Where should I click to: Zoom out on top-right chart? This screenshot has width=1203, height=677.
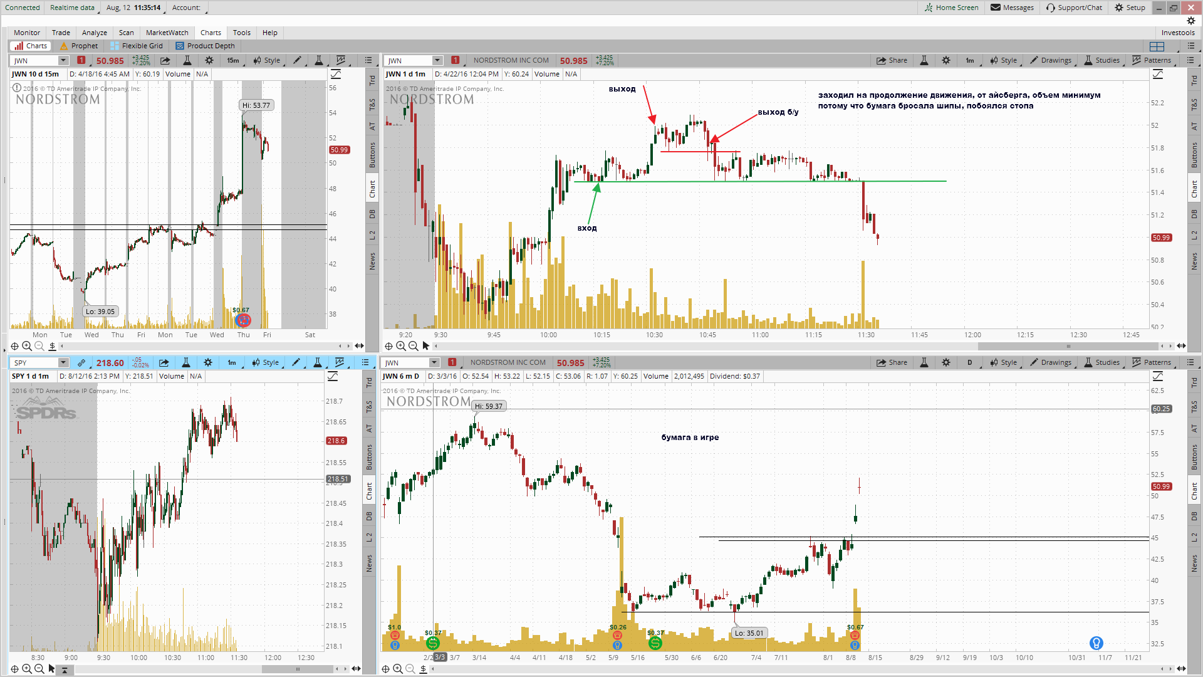pos(413,346)
